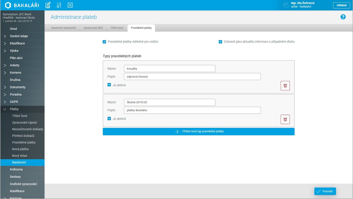Uncheck Je aktivní for Školné 2019/20
This screenshot has width=353, height=199.
click(x=109, y=119)
